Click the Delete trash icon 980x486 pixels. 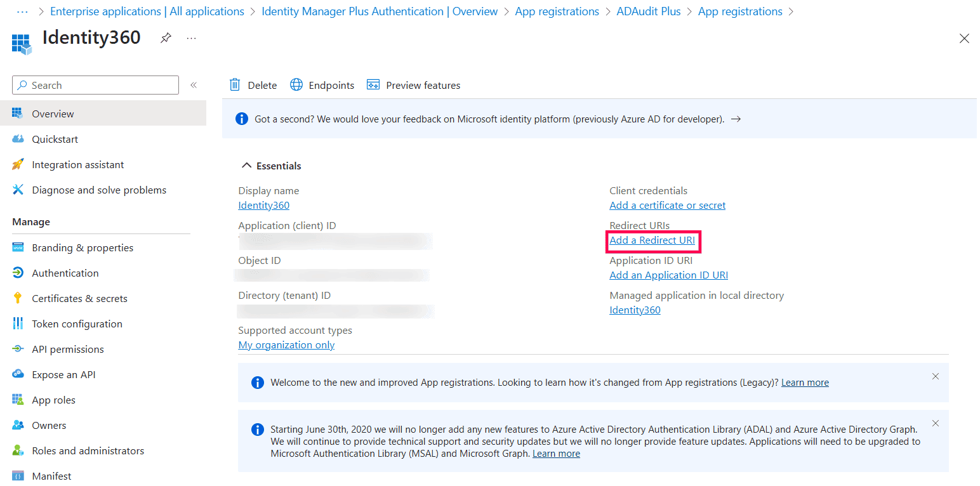(x=235, y=85)
